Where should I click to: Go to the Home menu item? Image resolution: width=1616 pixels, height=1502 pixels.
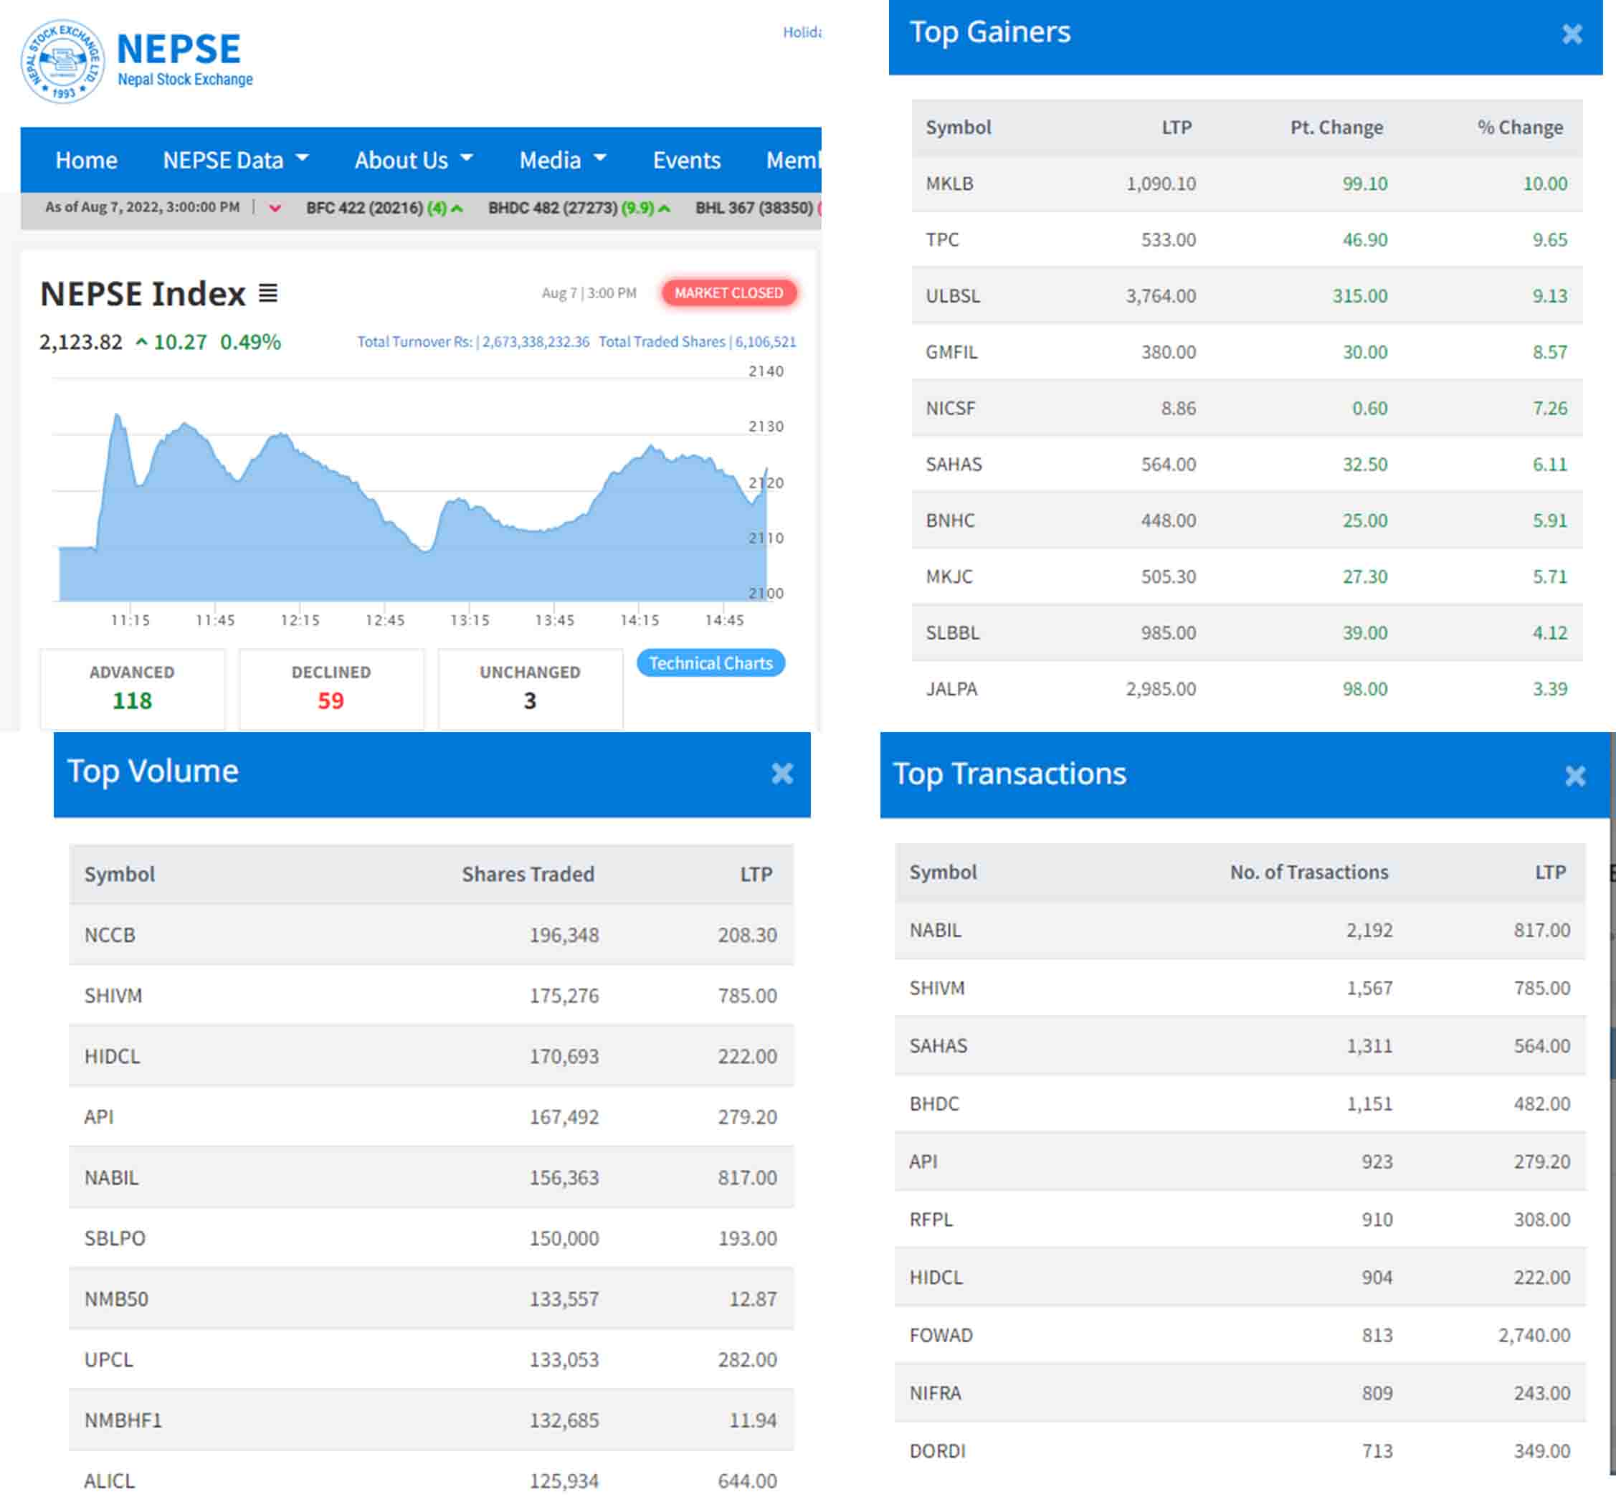click(x=86, y=160)
